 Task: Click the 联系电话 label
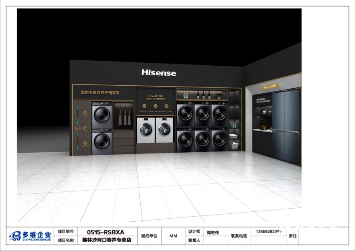pyautogui.click(x=239, y=236)
